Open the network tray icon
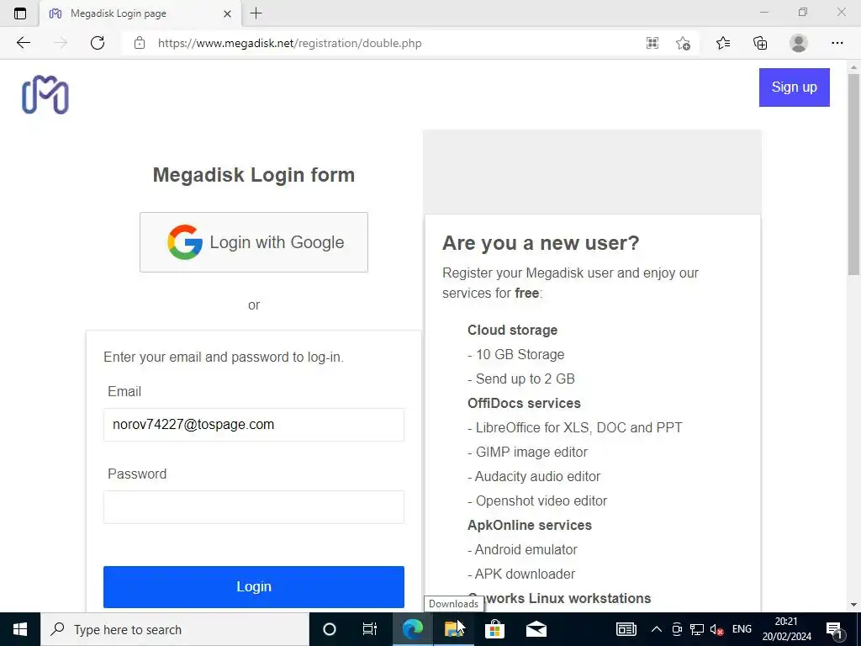Viewport: 861px width, 646px height. click(697, 629)
